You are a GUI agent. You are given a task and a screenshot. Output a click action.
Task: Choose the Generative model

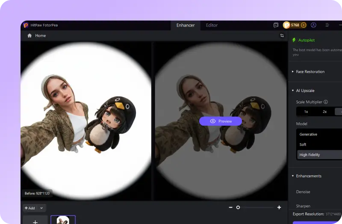pyautogui.click(x=319, y=134)
